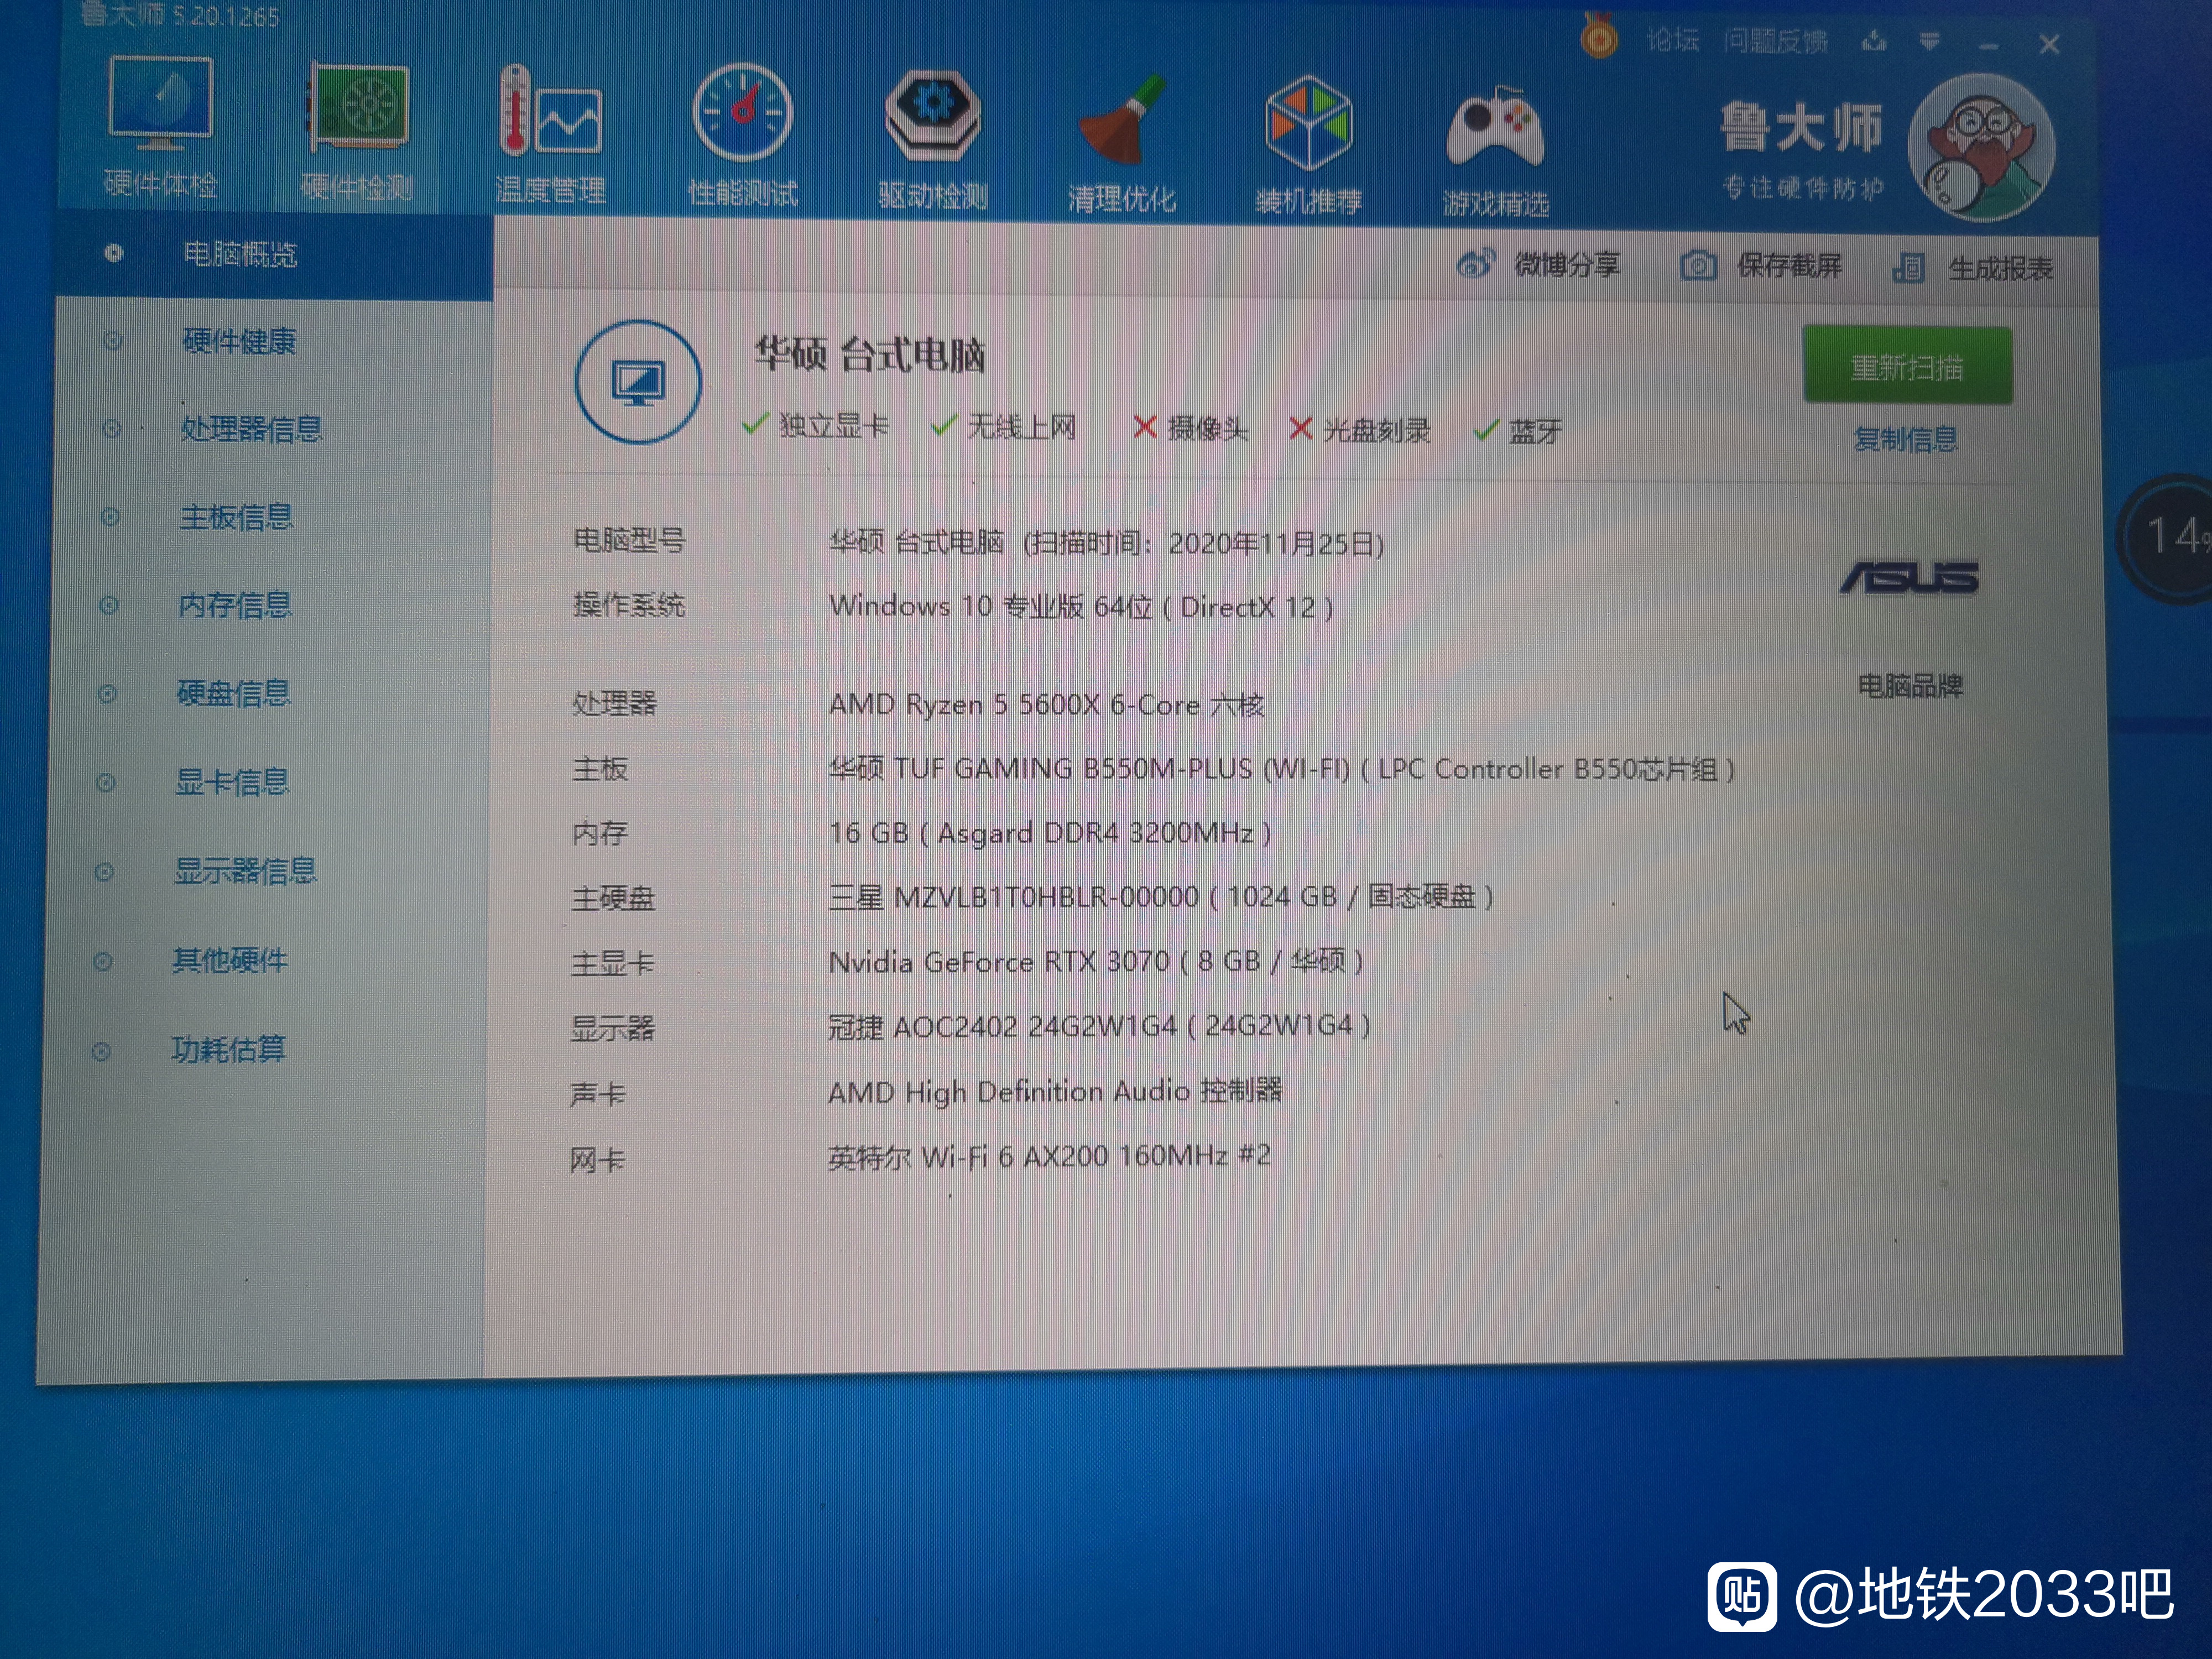2212x1659 pixels.
Task: Close the 鲁大师 window
Action: 2049,45
